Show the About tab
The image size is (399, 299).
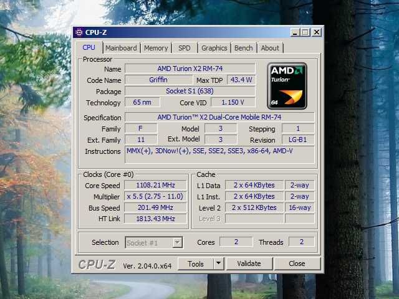point(270,48)
